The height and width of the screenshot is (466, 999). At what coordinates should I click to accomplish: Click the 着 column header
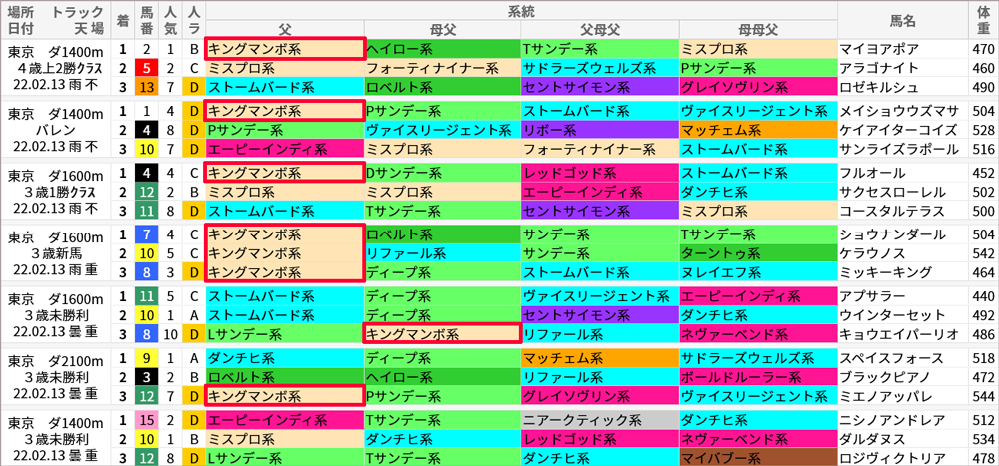coord(122,20)
